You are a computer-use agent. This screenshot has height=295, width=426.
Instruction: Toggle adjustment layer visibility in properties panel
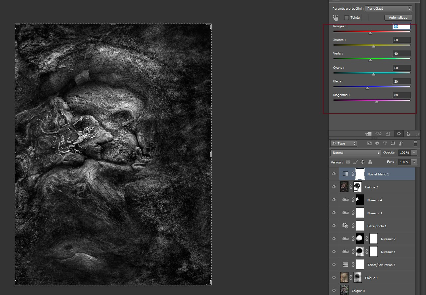(x=398, y=134)
